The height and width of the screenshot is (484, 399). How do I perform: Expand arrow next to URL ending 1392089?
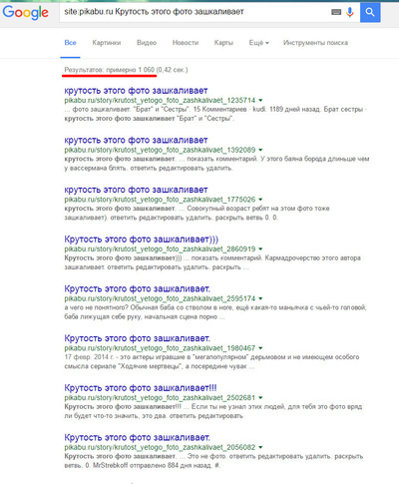(260, 150)
